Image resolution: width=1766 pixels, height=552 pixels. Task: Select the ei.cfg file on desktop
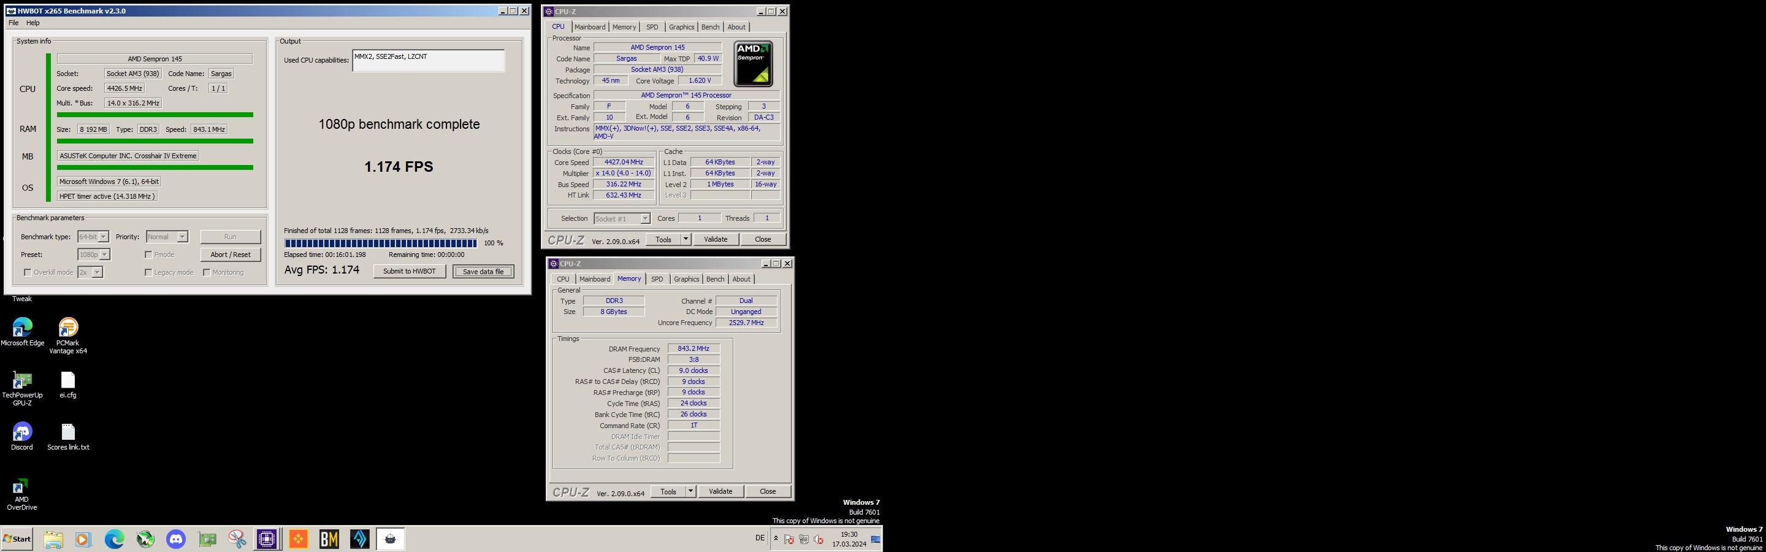[x=67, y=385]
